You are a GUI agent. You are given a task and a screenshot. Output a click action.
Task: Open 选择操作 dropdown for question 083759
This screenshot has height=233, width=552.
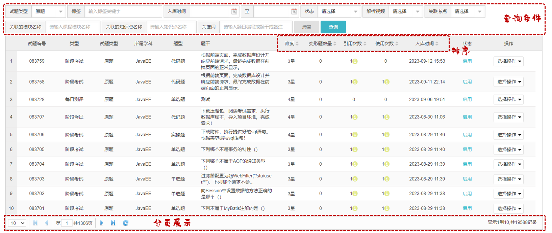(509, 61)
